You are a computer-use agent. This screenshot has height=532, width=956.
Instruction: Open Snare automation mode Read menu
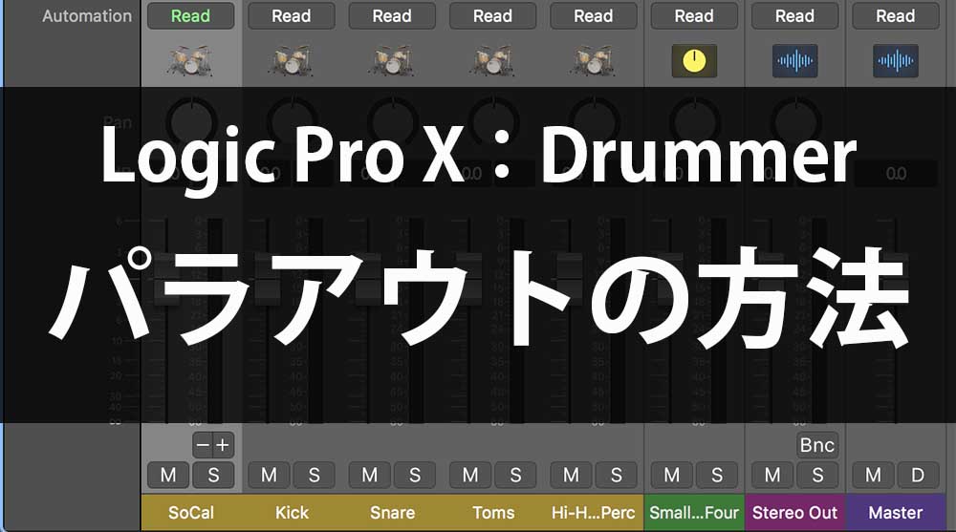(392, 16)
